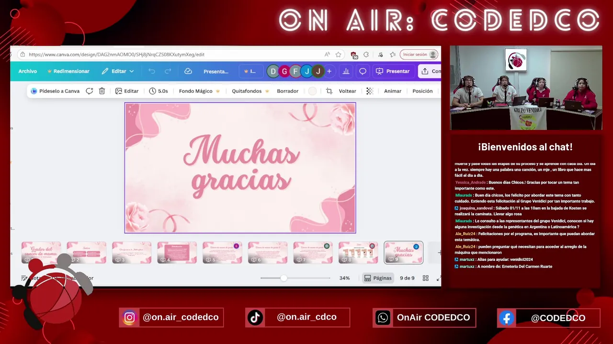Adjust the zoom slider handle
The image size is (613, 344).
pyautogui.click(x=284, y=278)
